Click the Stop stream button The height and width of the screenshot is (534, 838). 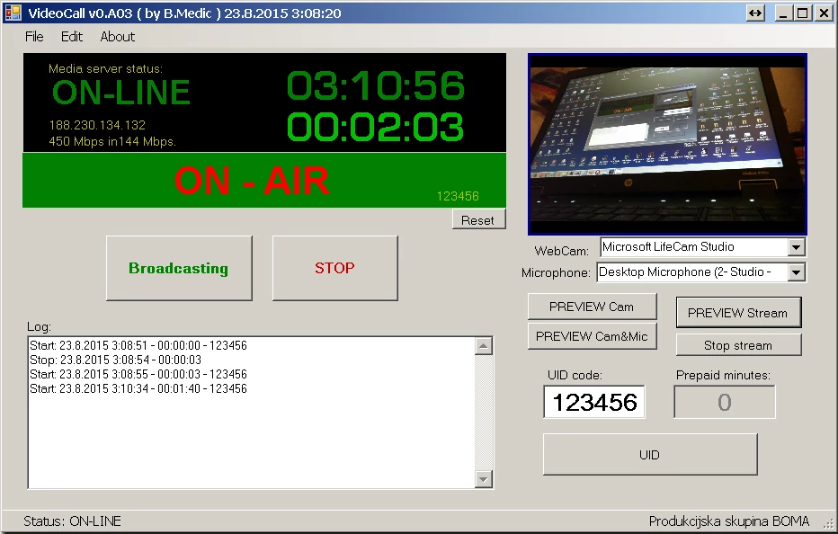(x=737, y=345)
